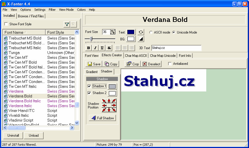Open the File menu
This screenshot has width=249, height=148.
(5, 10)
